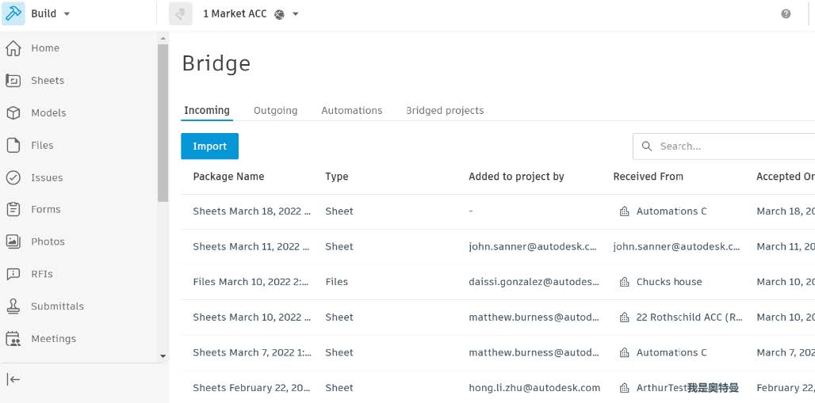The image size is (815, 403).
Task: Open the Build product switcher dropdown arrow
Action: pos(67,14)
